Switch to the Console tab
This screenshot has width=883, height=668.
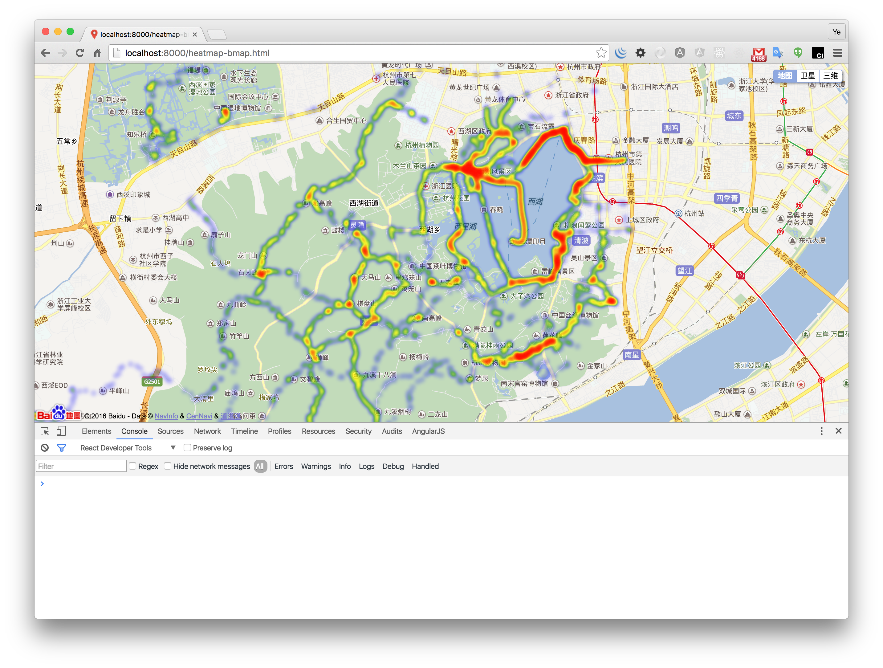(137, 430)
